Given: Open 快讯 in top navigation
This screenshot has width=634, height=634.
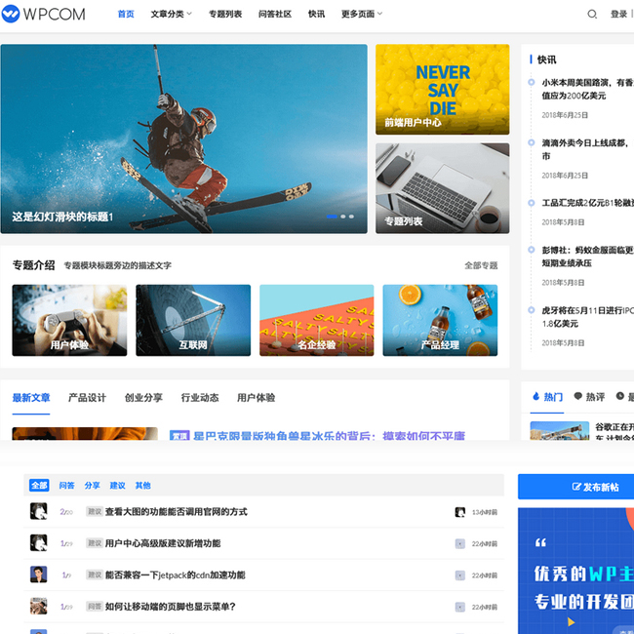Looking at the screenshot, I should 316,15.
